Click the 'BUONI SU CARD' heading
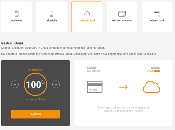This screenshot has height=130, width=175. pos(93,69)
